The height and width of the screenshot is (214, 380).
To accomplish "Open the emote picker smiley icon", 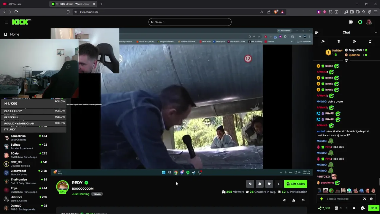I will coord(371,199).
